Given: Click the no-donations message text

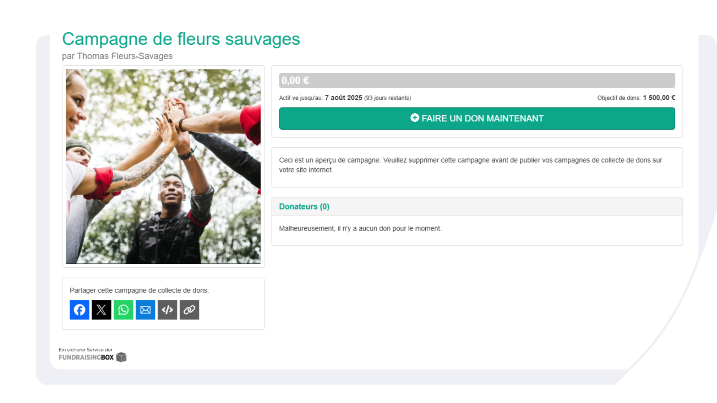Looking at the screenshot, I should pos(360,228).
